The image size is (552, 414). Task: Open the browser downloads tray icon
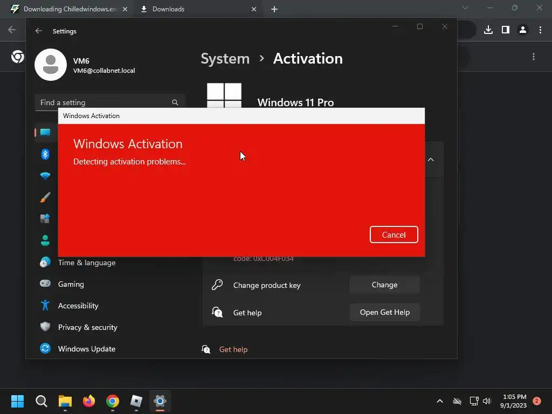[488, 30]
